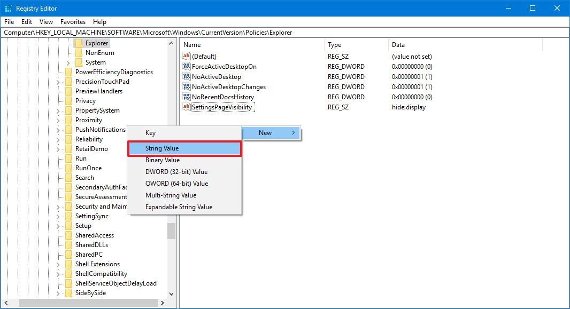Expand the Security and Maintenance key
This screenshot has height=309, width=570.
pos(58,207)
